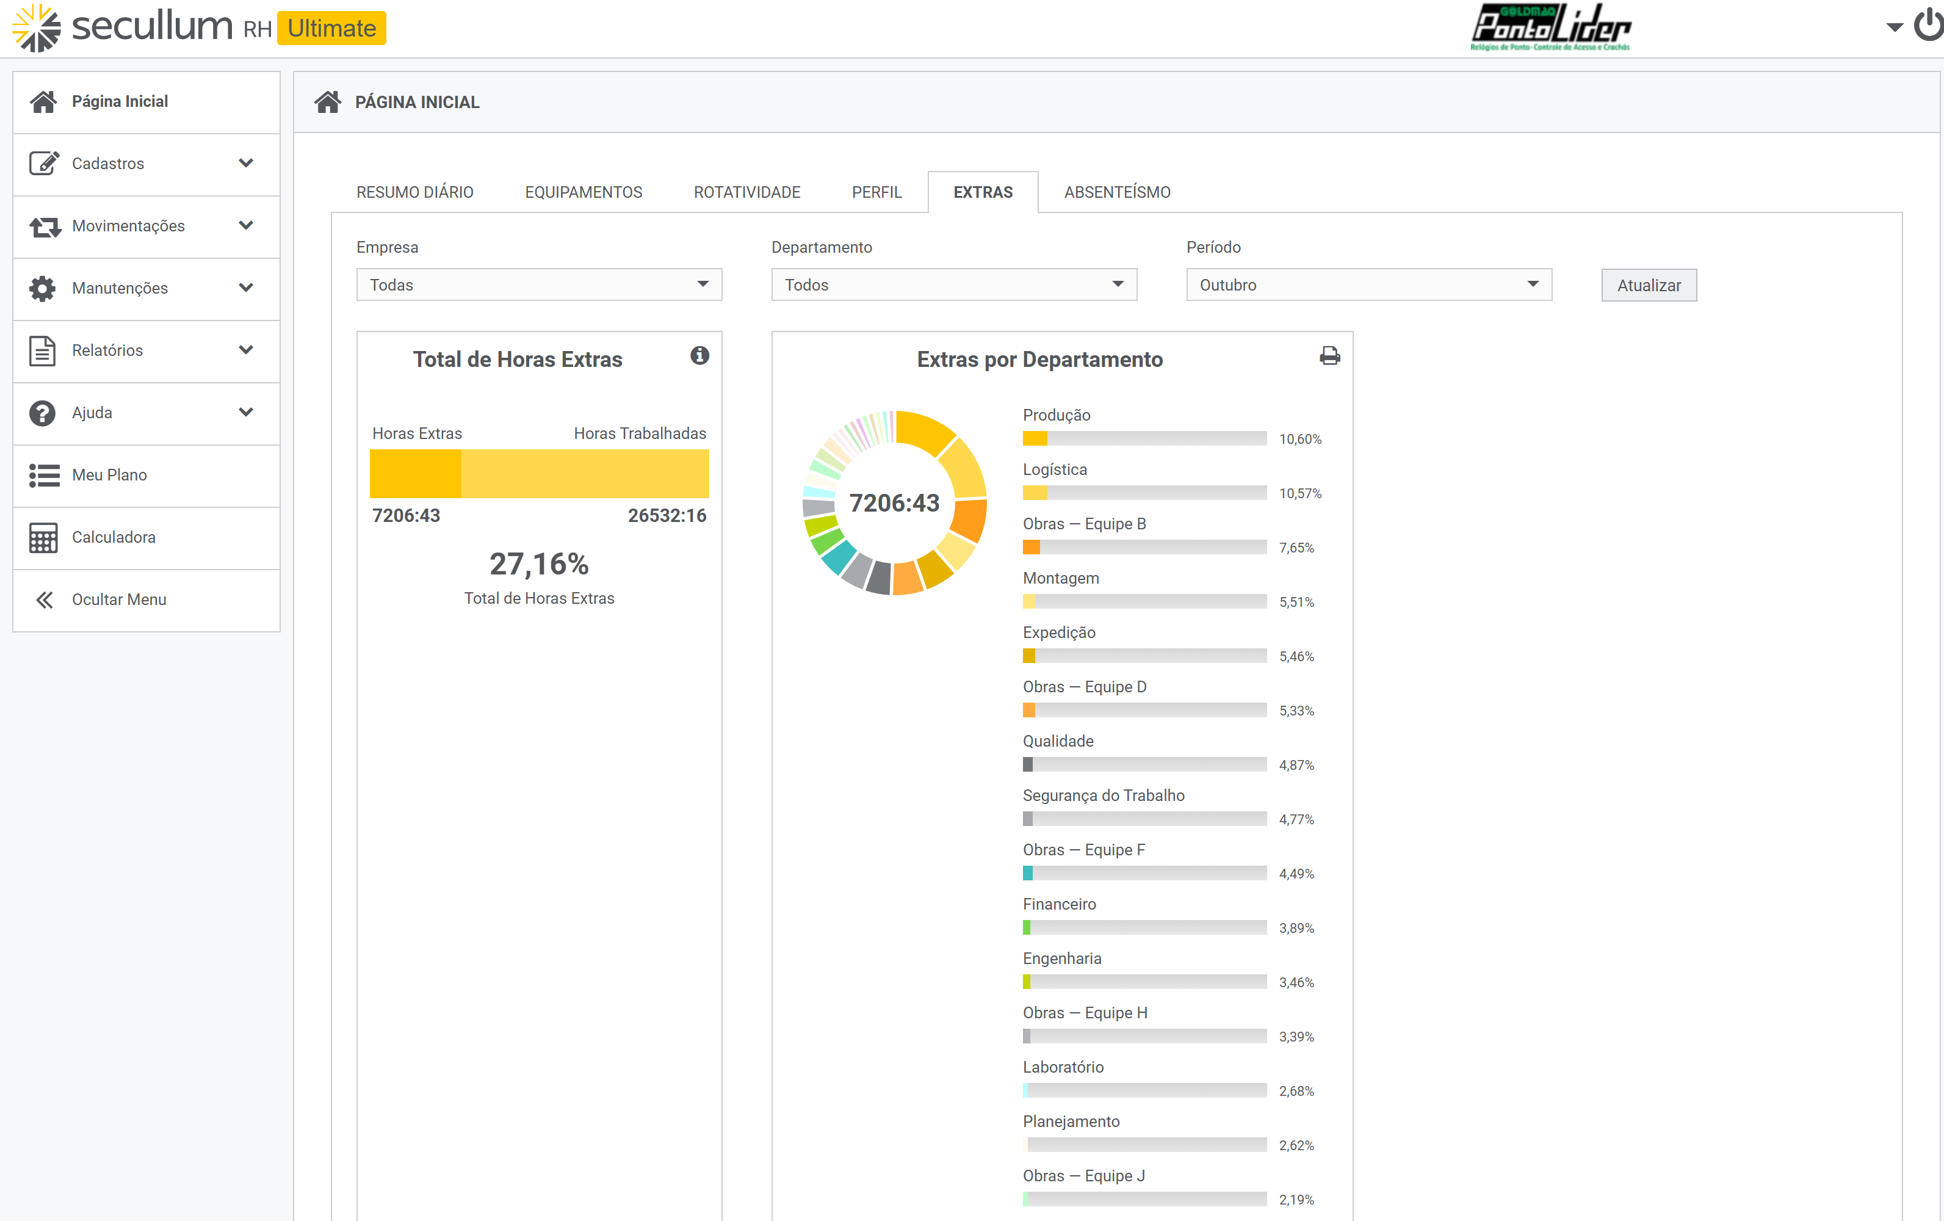The height and width of the screenshot is (1221, 1944).
Task: Switch to the Absenteísmo tab
Action: [x=1118, y=192]
